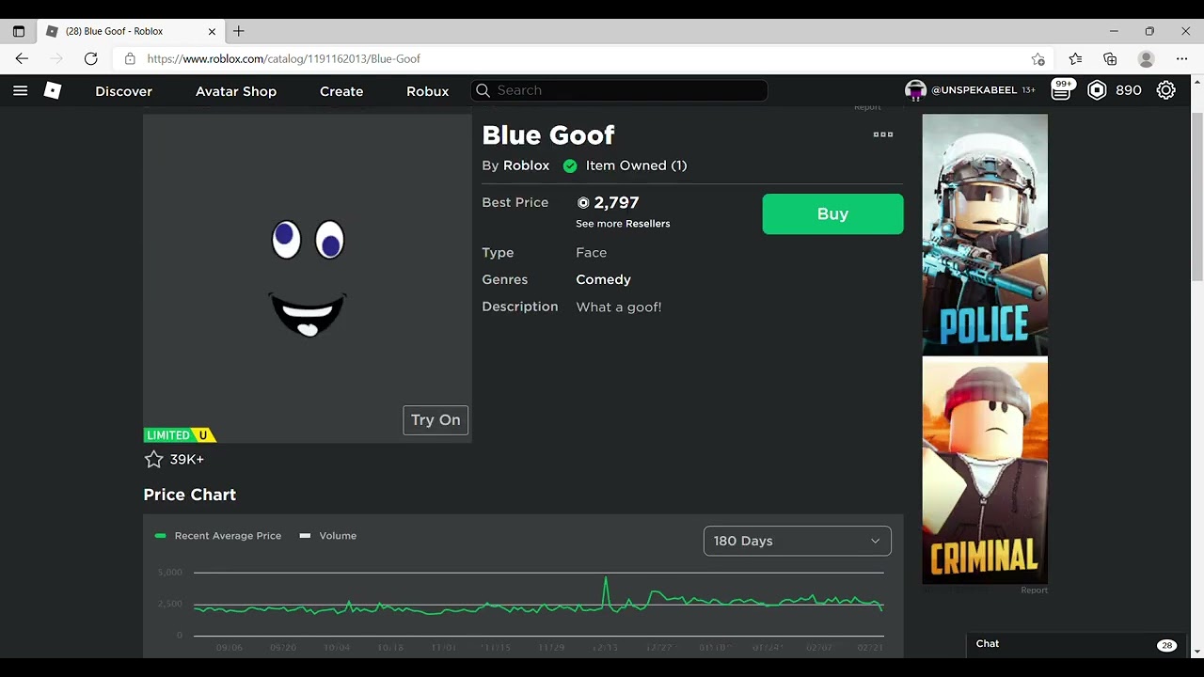Open the Roblox creator link
Image resolution: width=1204 pixels, height=677 pixels.
pos(526,165)
